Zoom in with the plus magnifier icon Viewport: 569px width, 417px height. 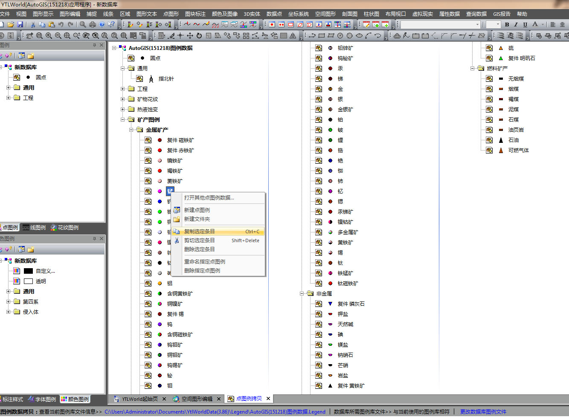49,35
